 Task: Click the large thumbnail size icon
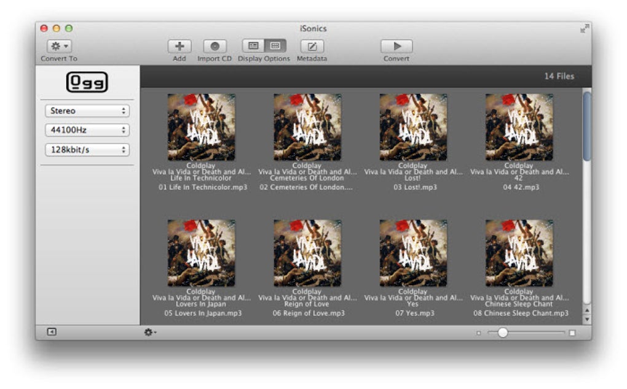tap(572, 333)
